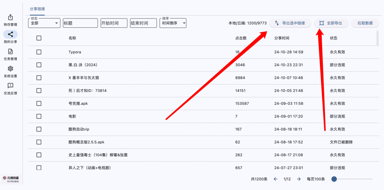Check the X 喜羊羊与灰太狼 row checkbox
The width and height of the screenshot is (384, 190).
coord(39,77)
